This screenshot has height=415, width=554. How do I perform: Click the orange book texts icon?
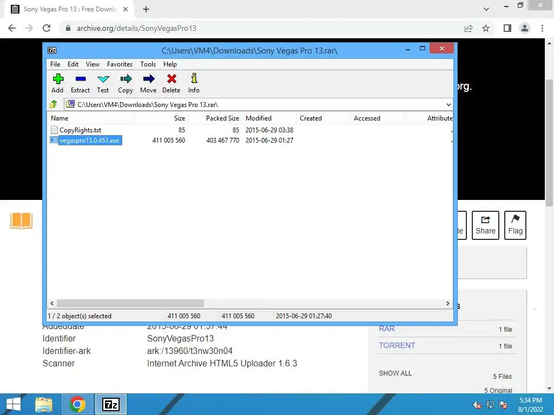pos(22,220)
